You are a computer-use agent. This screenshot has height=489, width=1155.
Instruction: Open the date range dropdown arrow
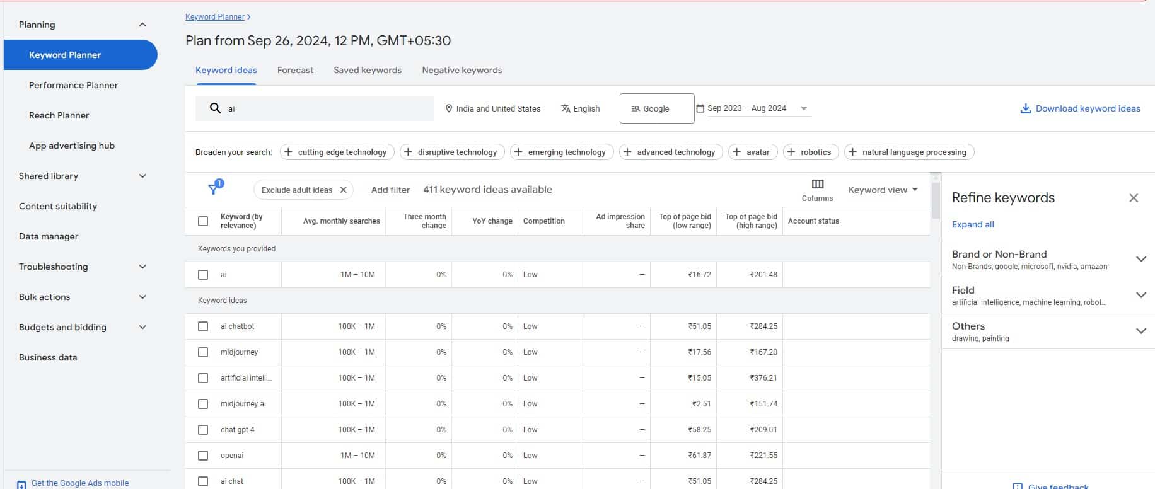tap(804, 108)
